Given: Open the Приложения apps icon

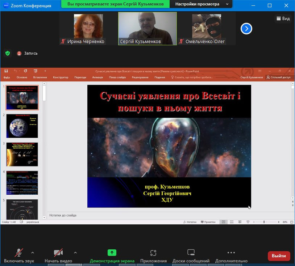Looking at the screenshot, I should coord(153,253).
